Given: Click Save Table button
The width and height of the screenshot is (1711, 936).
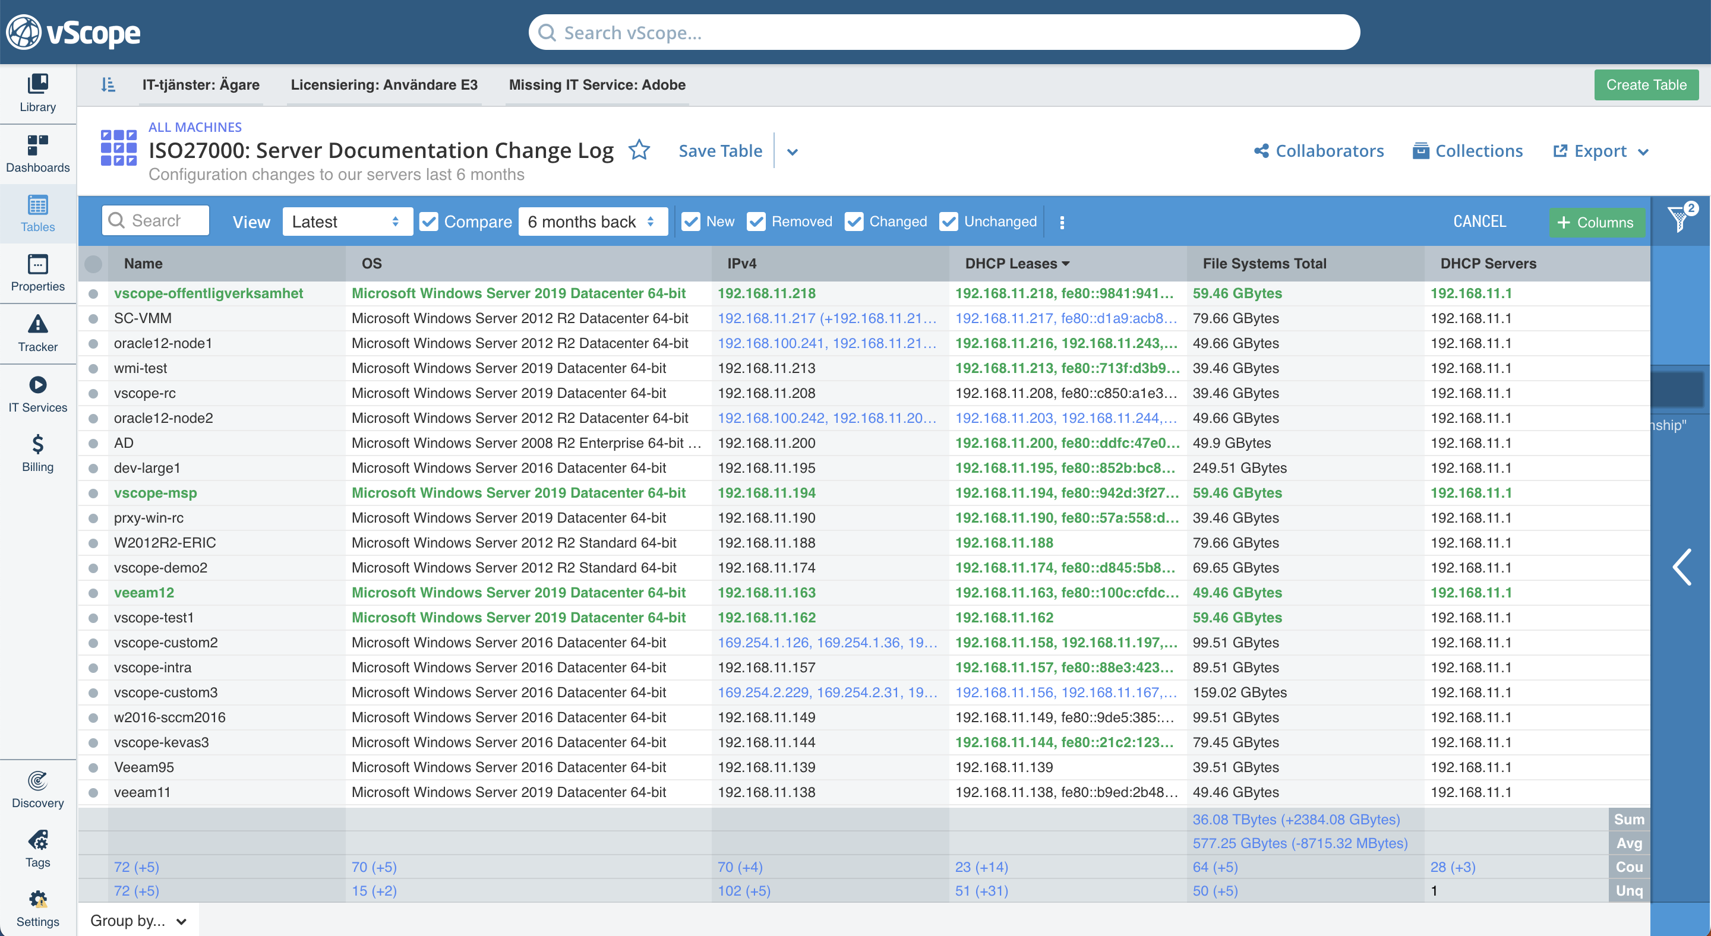Looking at the screenshot, I should (719, 150).
